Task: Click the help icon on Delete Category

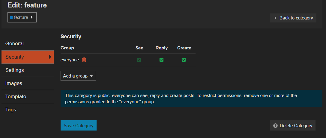Action: coord(276,125)
